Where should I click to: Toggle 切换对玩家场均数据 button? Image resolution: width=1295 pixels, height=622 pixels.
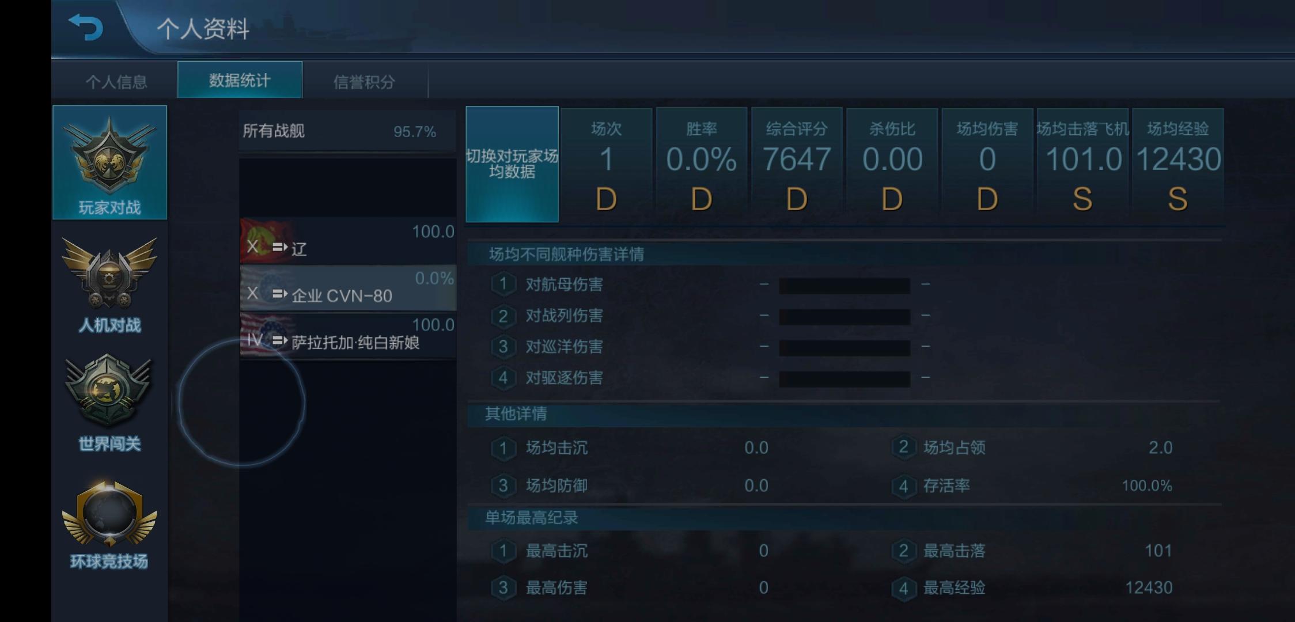tap(512, 164)
